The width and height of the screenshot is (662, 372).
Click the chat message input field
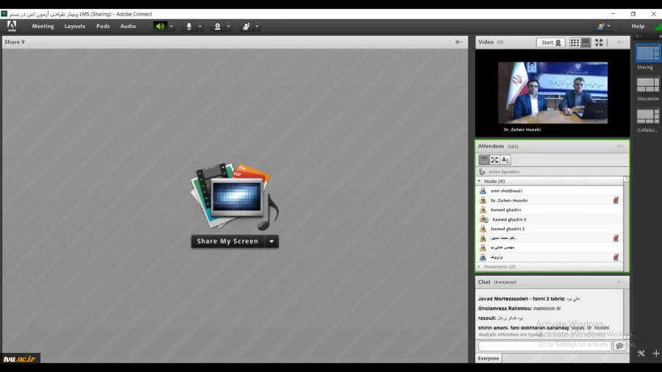[544, 346]
